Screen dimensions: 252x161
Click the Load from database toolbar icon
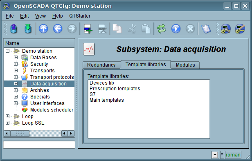(x=13, y=29)
